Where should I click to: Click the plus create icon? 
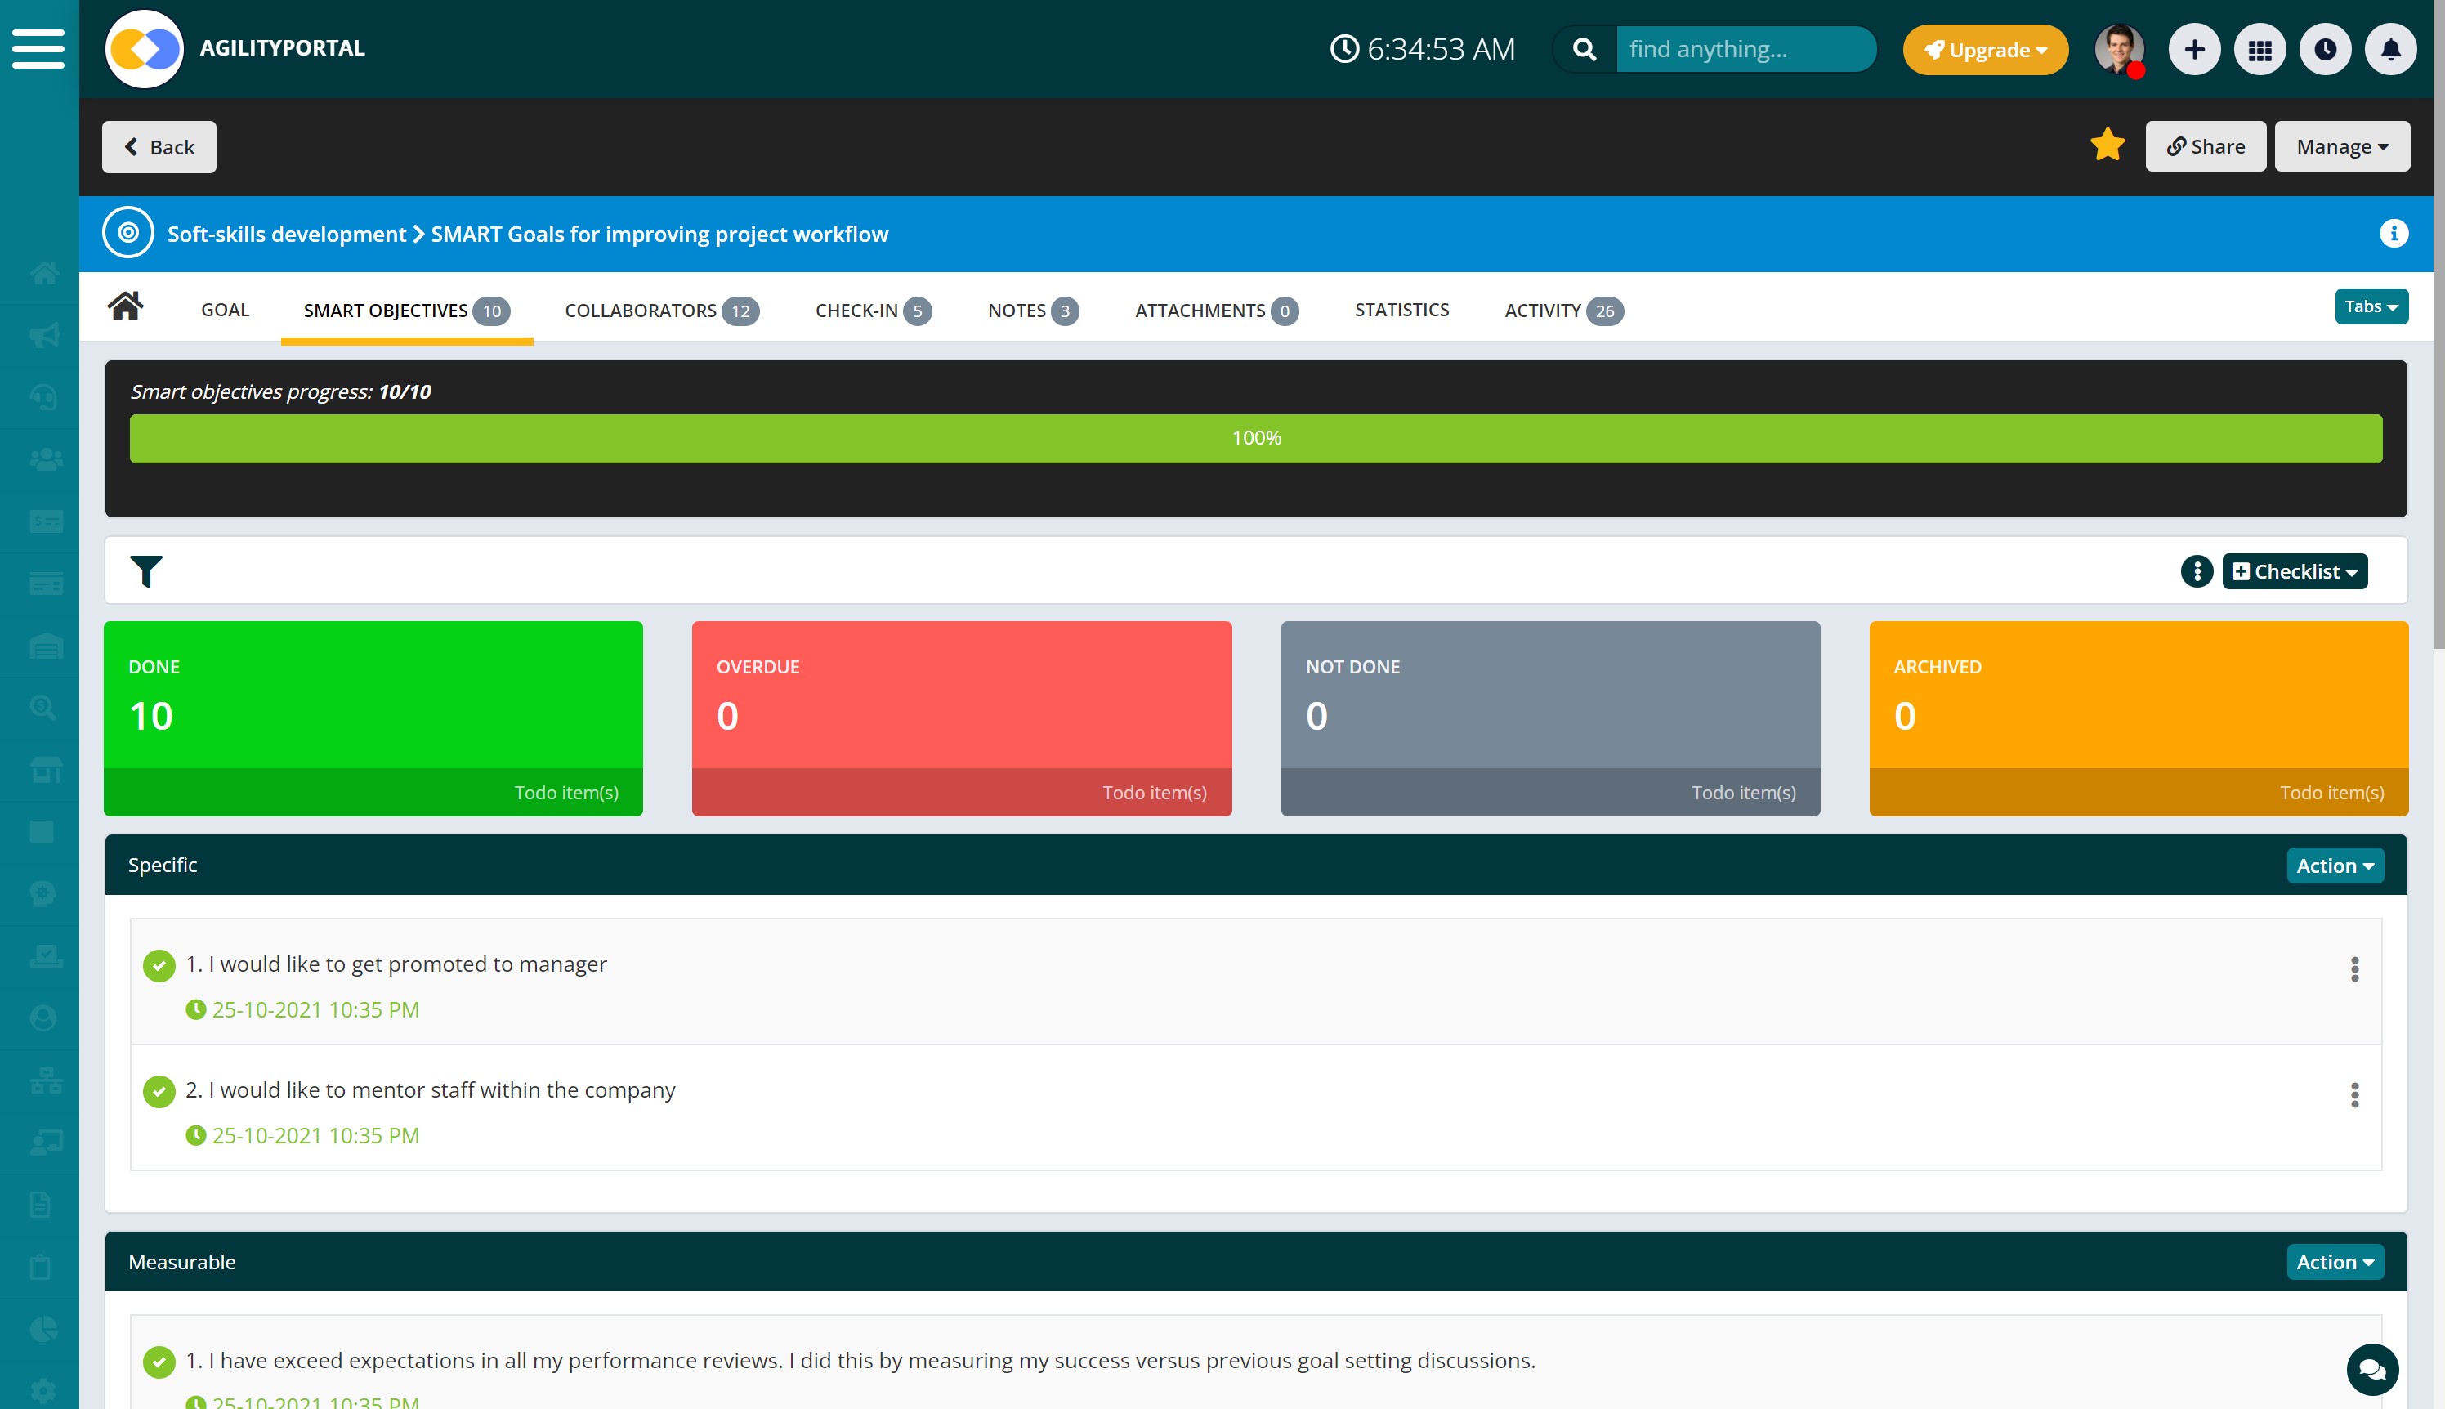coord(2193,49)
